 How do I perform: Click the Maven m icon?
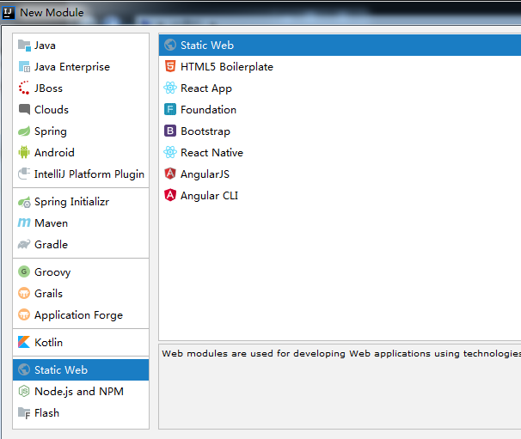tap(24, 223)
